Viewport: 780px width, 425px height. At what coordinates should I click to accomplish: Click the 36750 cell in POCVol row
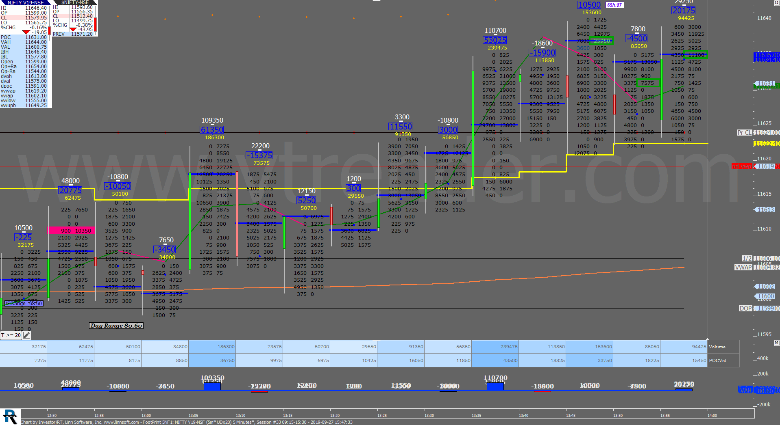(x=212, y=360)
